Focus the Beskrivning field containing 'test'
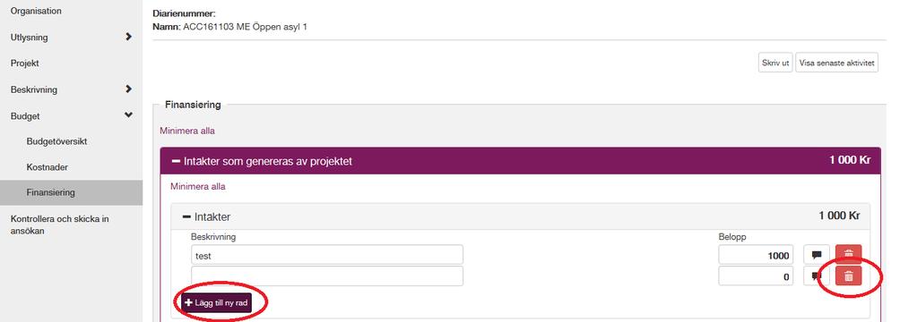The height and width of the screenshot is (322, 917). coord(327,255)
